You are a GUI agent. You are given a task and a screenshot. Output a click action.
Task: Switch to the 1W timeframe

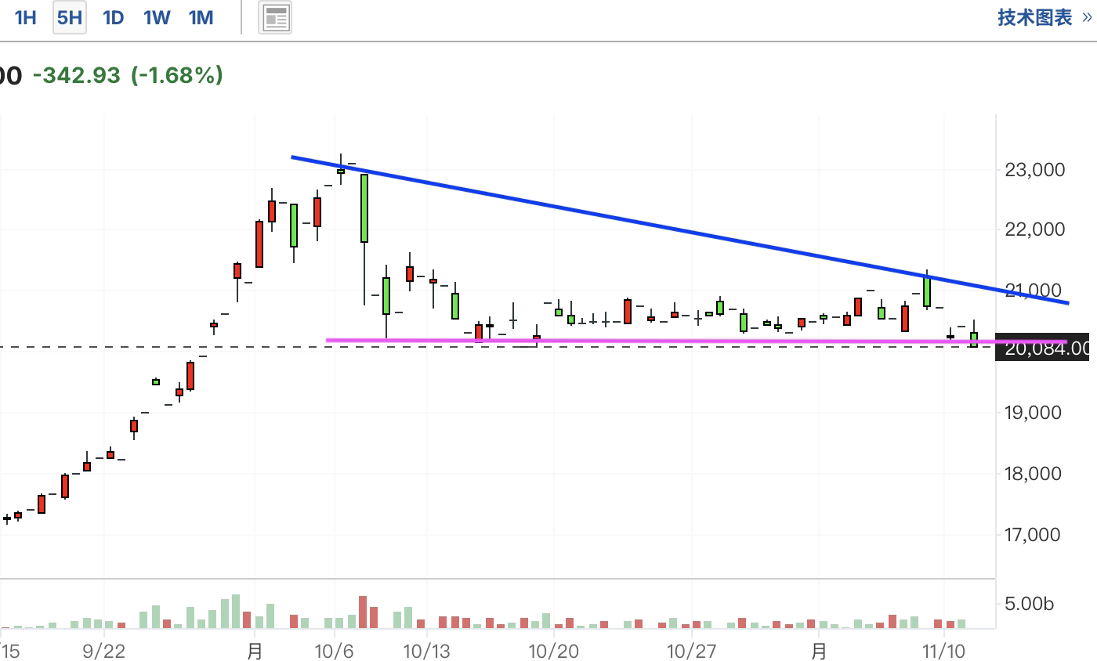157,17
